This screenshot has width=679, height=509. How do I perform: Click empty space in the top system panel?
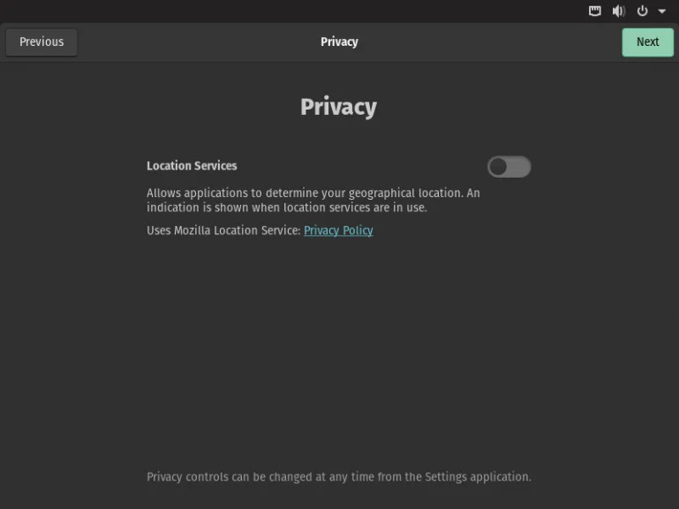coord(291,11)
